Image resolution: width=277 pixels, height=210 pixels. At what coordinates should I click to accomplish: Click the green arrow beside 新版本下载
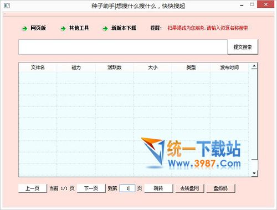tap(105, 29)
